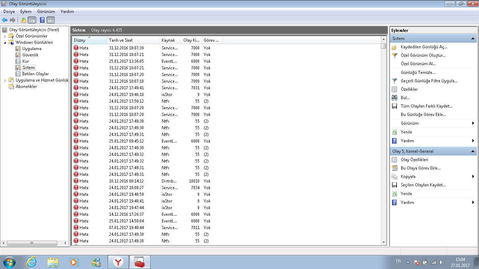Click Yenile in the Olay 5 section

click(x=406, y=194)
